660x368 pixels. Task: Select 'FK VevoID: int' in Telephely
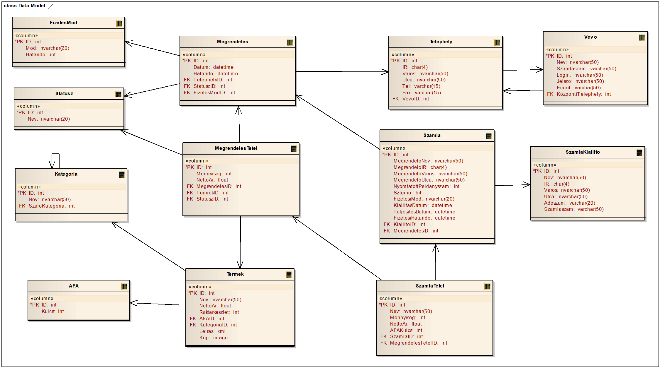pyautogui.click(x=411, y=99)
